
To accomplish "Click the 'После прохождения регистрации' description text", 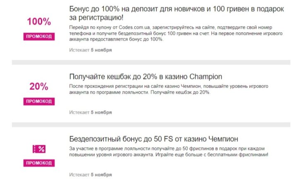I will pos(169,89).
